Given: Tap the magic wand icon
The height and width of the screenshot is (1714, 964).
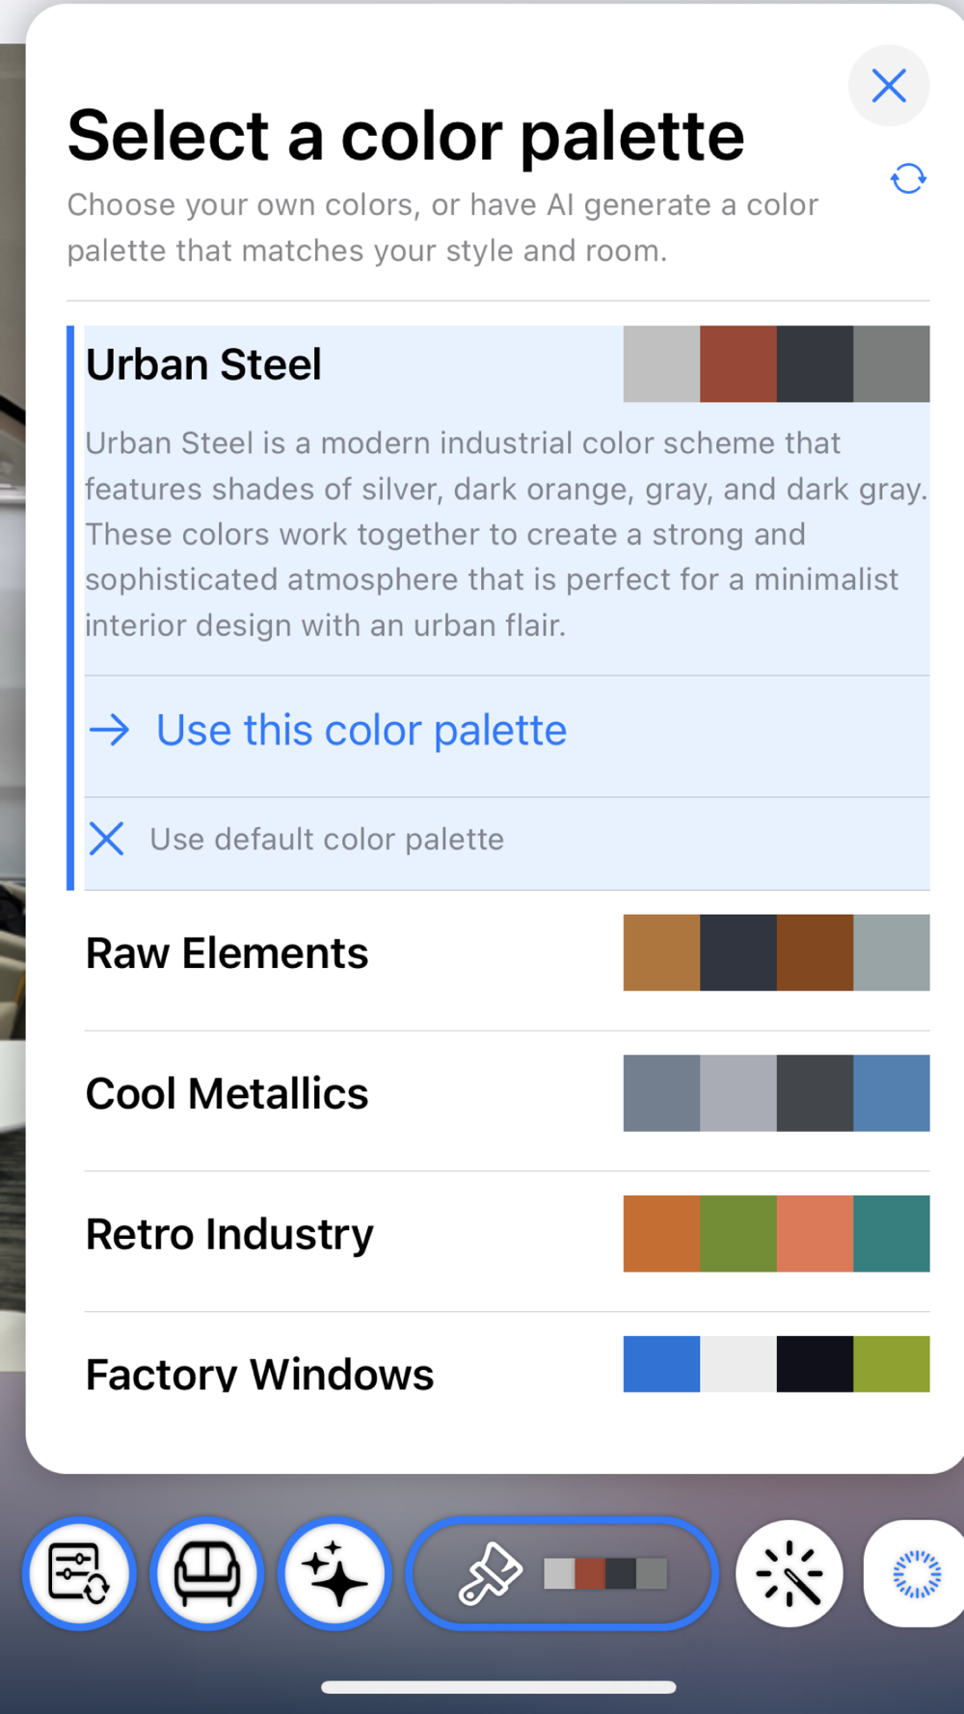Looking at the screenshot, I should coord(790,1574).
